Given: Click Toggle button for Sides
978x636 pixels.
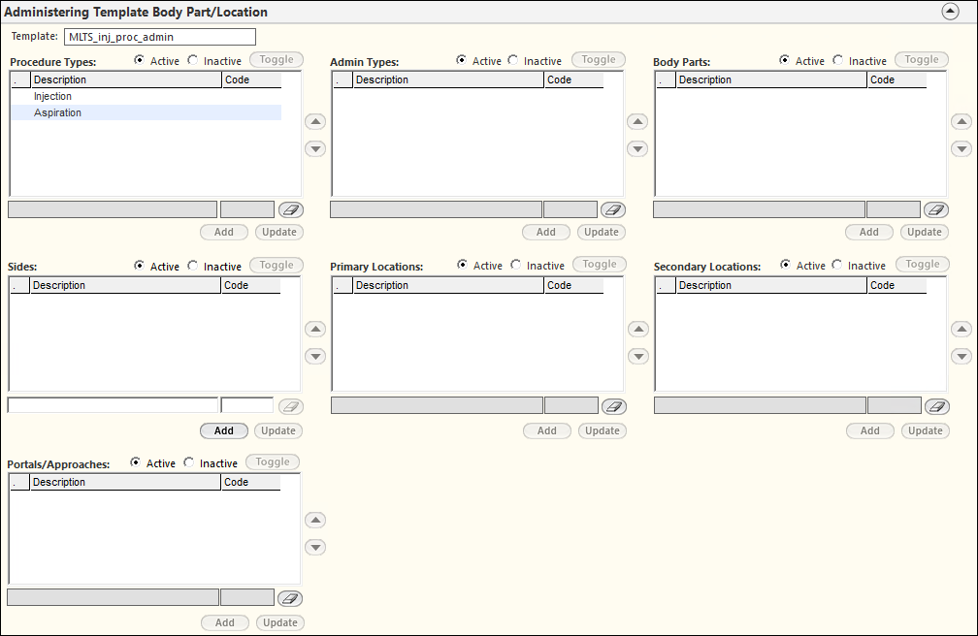Looking at the screenshot, I should (277, 265).
